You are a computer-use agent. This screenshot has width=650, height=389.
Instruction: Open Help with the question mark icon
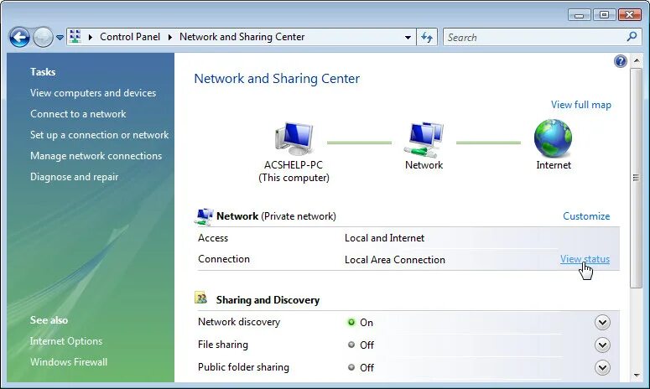pos(620,62)
